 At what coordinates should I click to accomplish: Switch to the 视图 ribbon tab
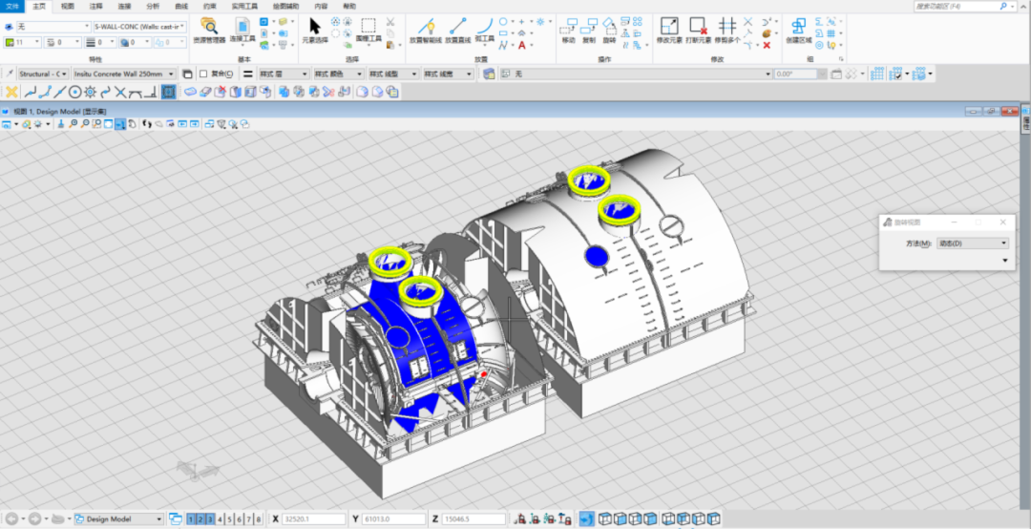[68, 6]
